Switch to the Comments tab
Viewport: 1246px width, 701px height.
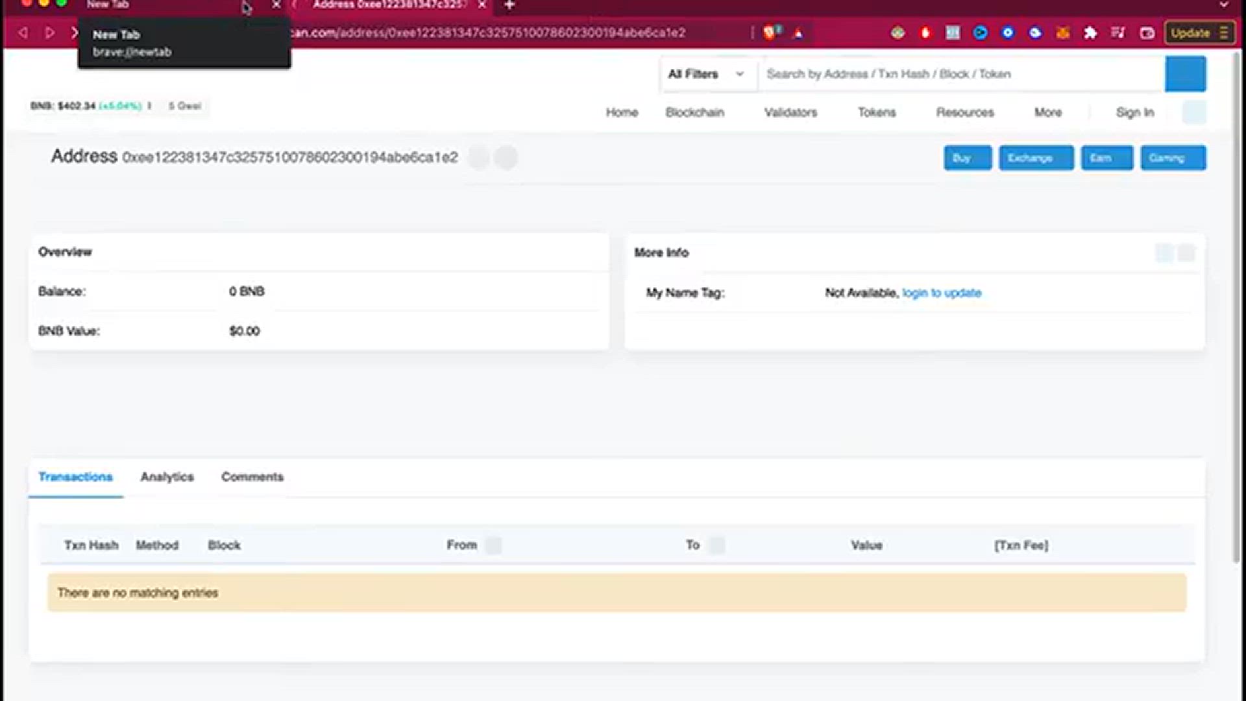pos(252,477)
